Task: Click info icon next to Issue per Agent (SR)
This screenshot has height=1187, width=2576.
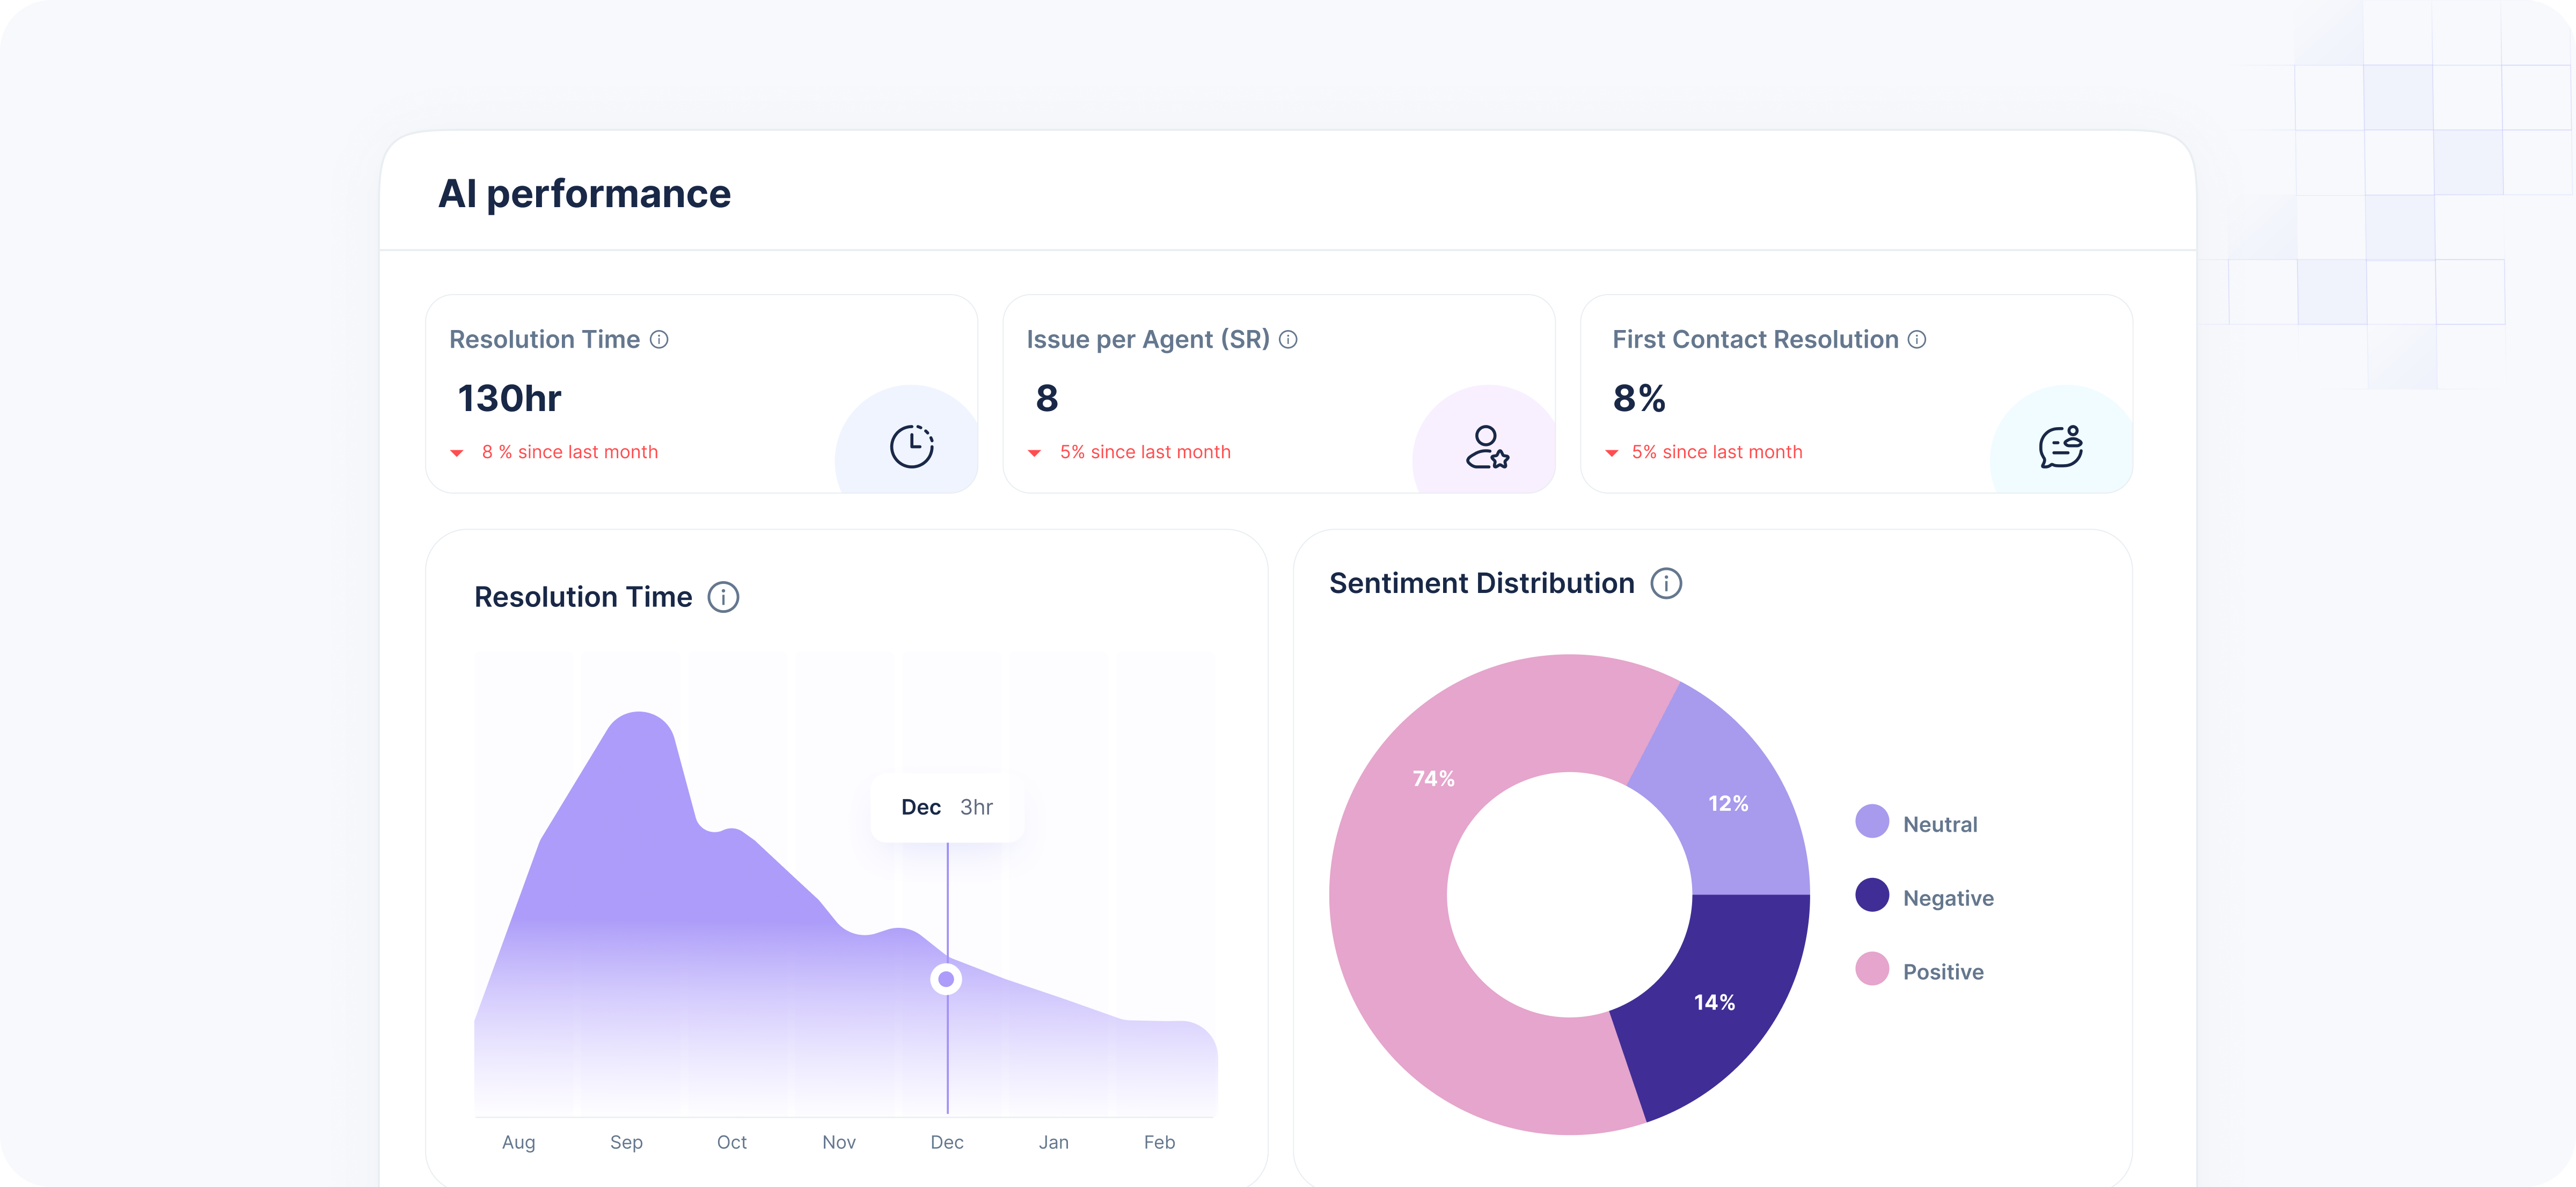Action: [1288, 340]
